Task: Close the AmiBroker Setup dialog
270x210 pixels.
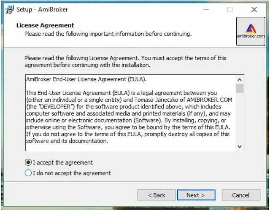Action: 254,9
